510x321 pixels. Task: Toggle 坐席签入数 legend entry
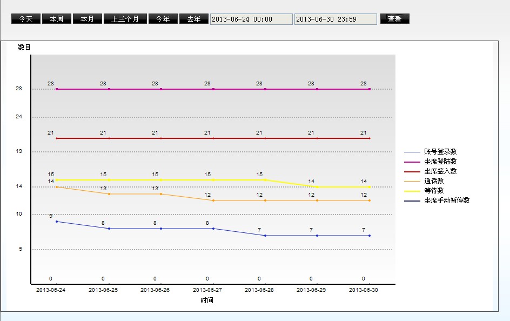click(440, 171)
